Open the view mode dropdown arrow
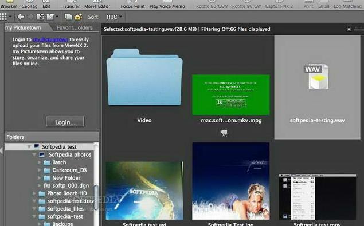 point(10,17)
